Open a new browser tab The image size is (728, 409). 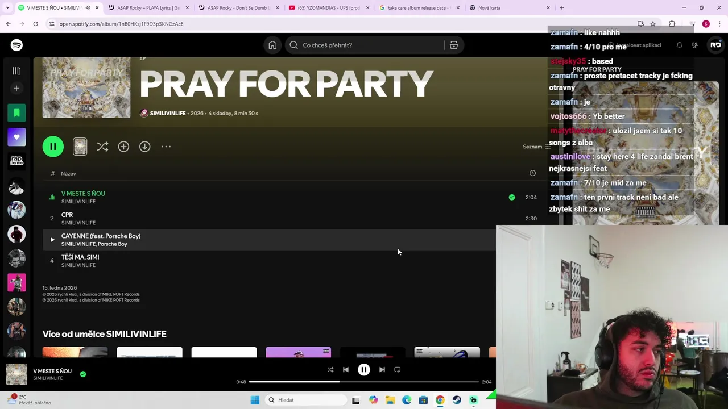(562, 8)
